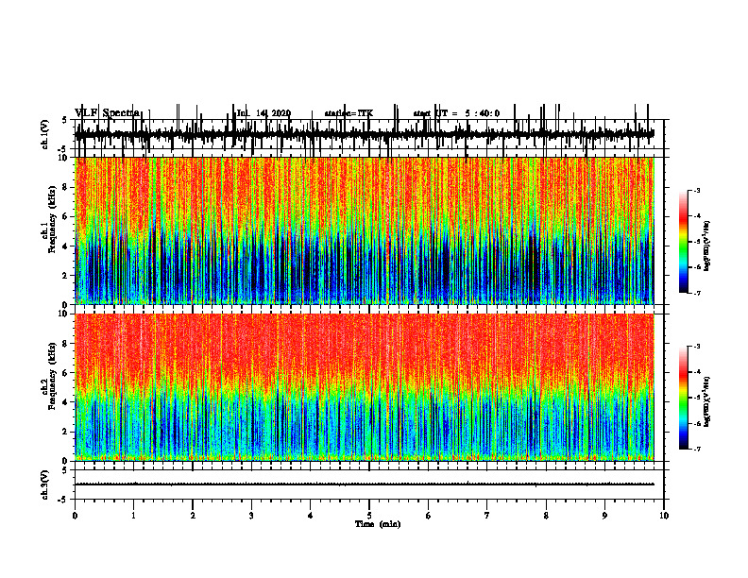The height and width of the screenshot is (578, 748).
Task: Click the "Time (min)" x-axis label
Action: (378, 524)
